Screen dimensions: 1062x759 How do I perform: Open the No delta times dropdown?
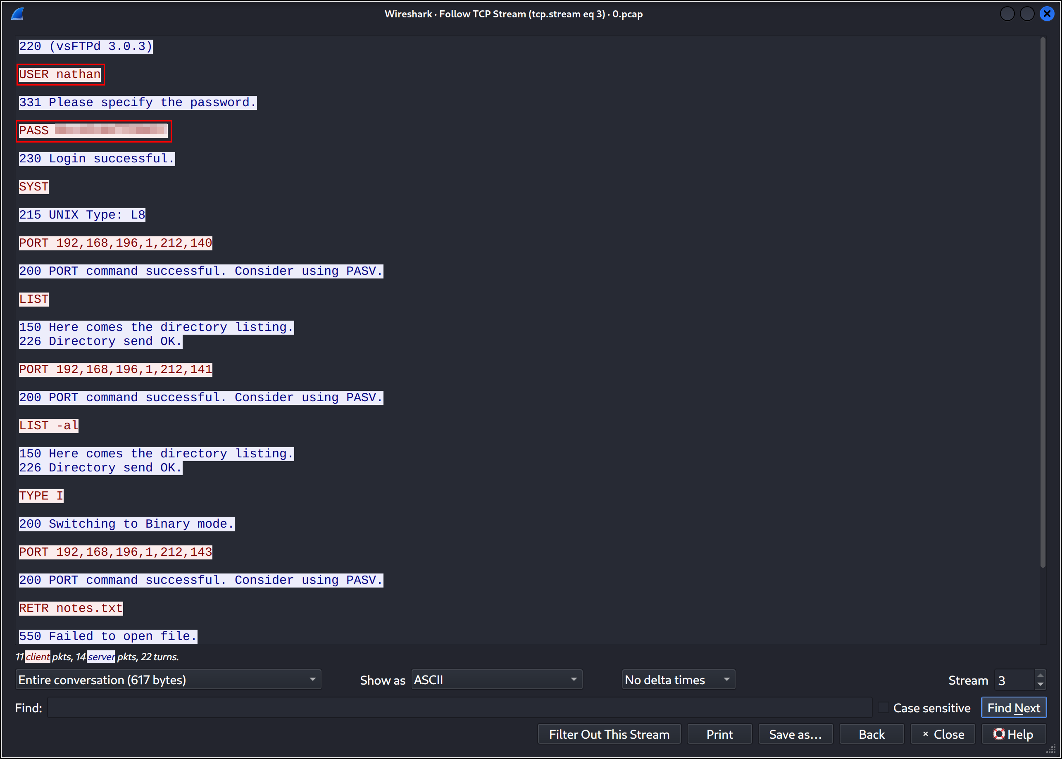tap(678, 680)
